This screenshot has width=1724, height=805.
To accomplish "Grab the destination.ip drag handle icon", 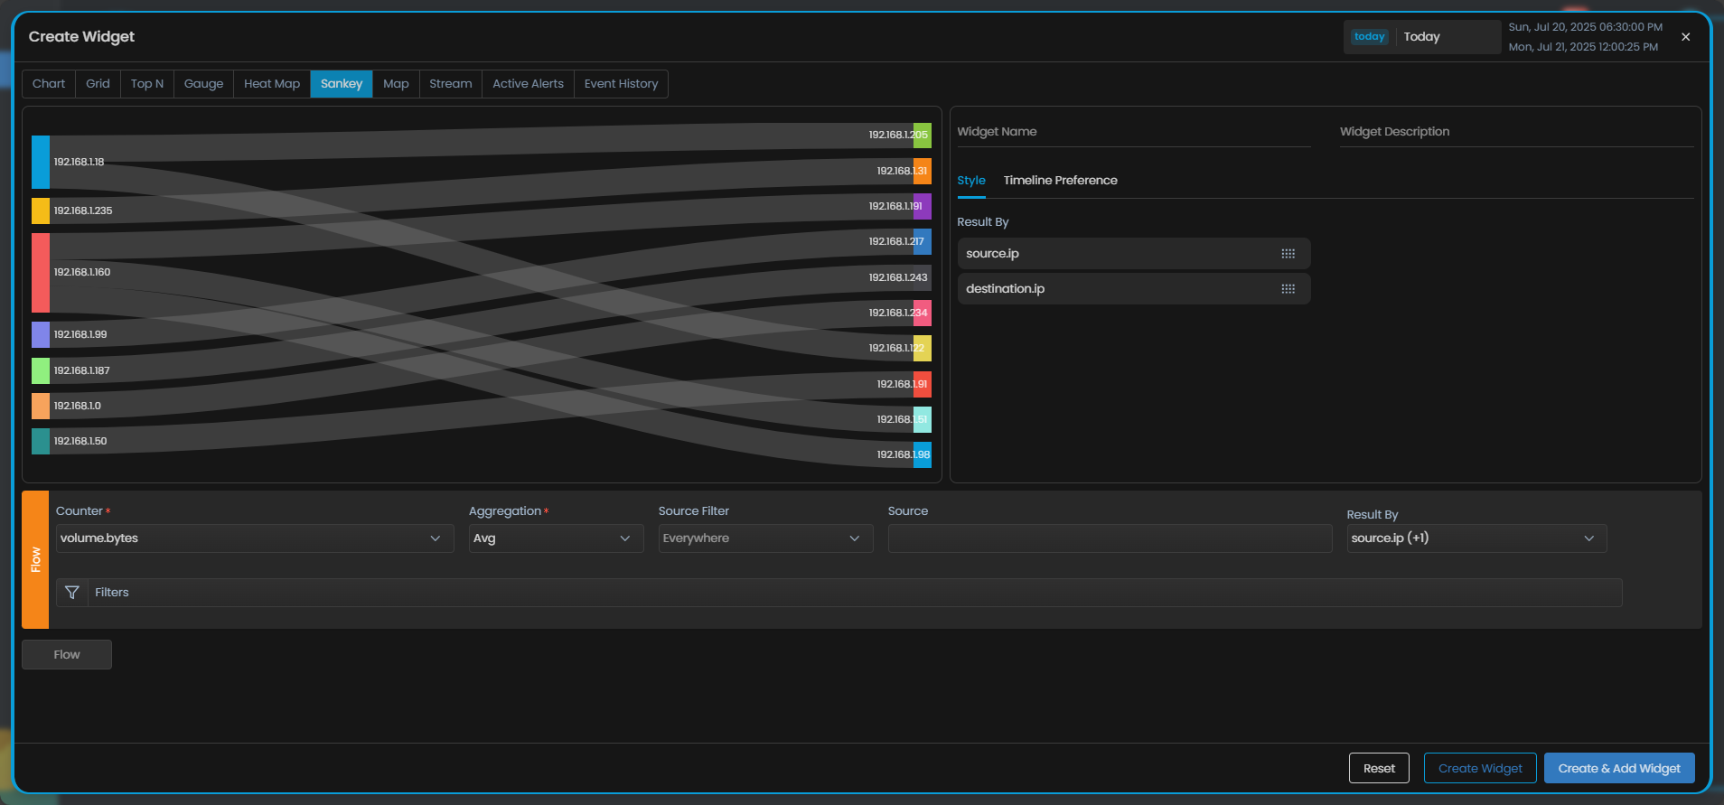I will [1288, 289].
